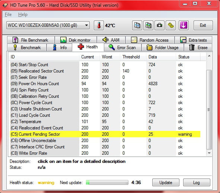This screenshot has width=220, height=193.
Task: Select the (C6) Offline Uncorrectable row
Action: (105, 141)
